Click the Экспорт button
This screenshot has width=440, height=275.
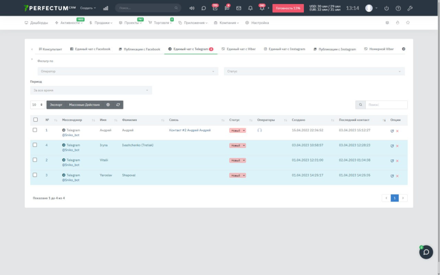pyautogui.click(x=56, y=105)
